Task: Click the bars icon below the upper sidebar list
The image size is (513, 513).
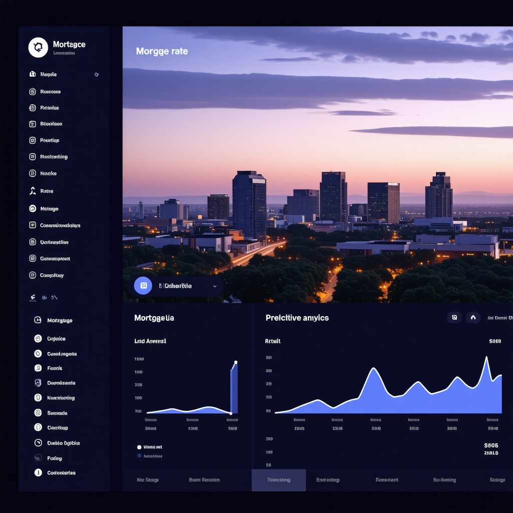Action: (x=44, y=298)
